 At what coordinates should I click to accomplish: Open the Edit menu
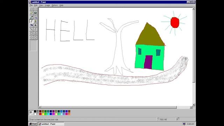pyautogui.click(x=36, y=5)
